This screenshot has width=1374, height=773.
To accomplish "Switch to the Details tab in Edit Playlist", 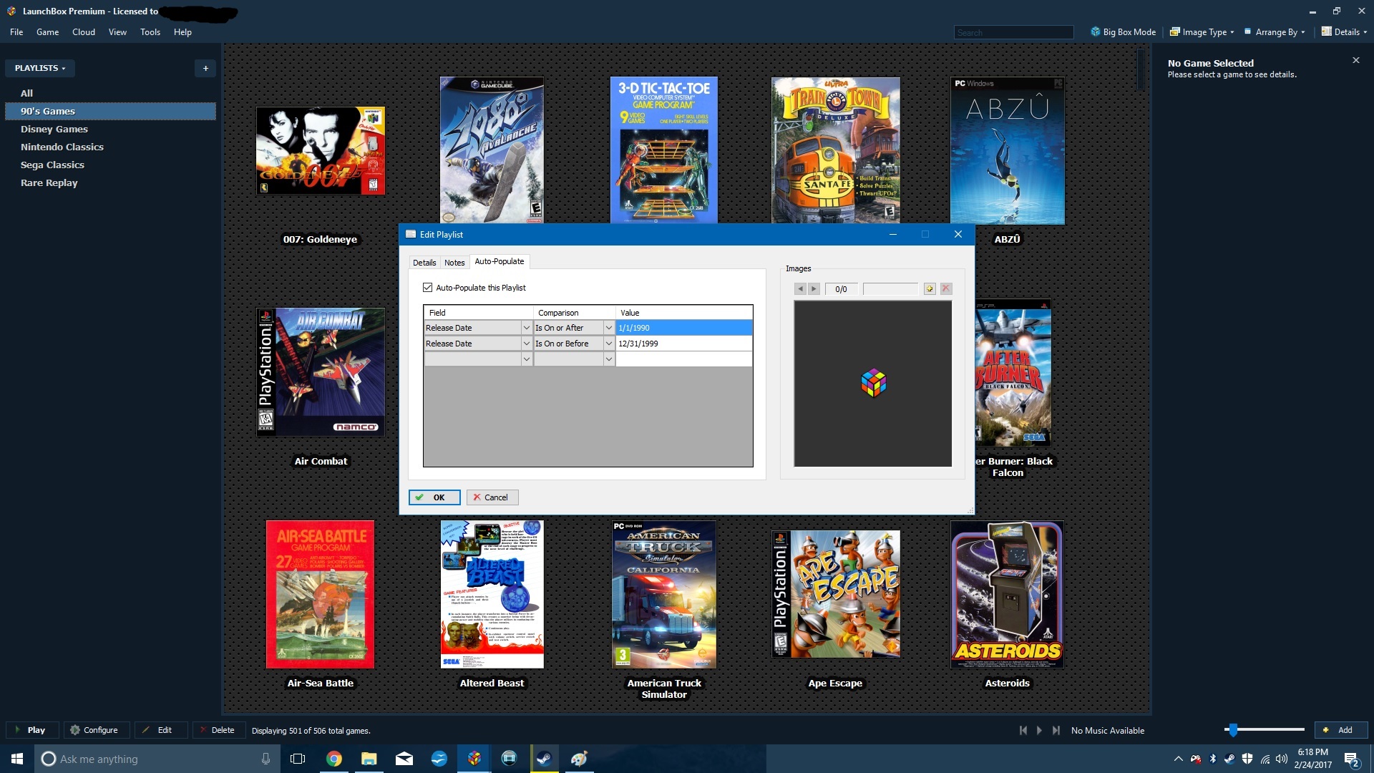I will [424, 263].
